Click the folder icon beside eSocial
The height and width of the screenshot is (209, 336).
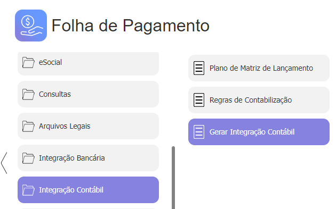pyautogui.click(x=28, y=62)
